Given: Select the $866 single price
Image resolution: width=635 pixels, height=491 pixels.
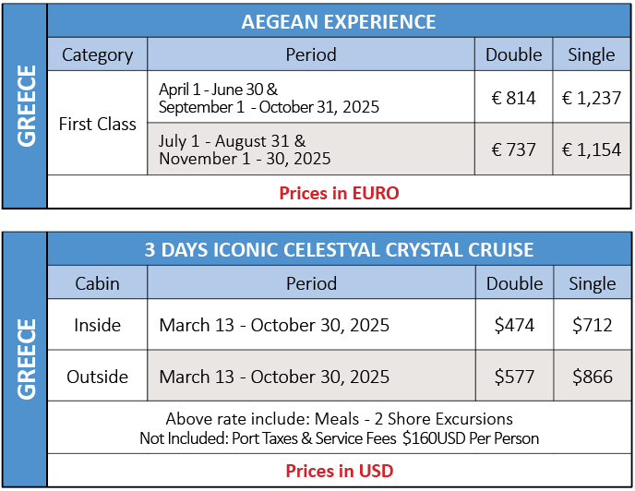Looking at the screenshot, I should pos(592,377).
